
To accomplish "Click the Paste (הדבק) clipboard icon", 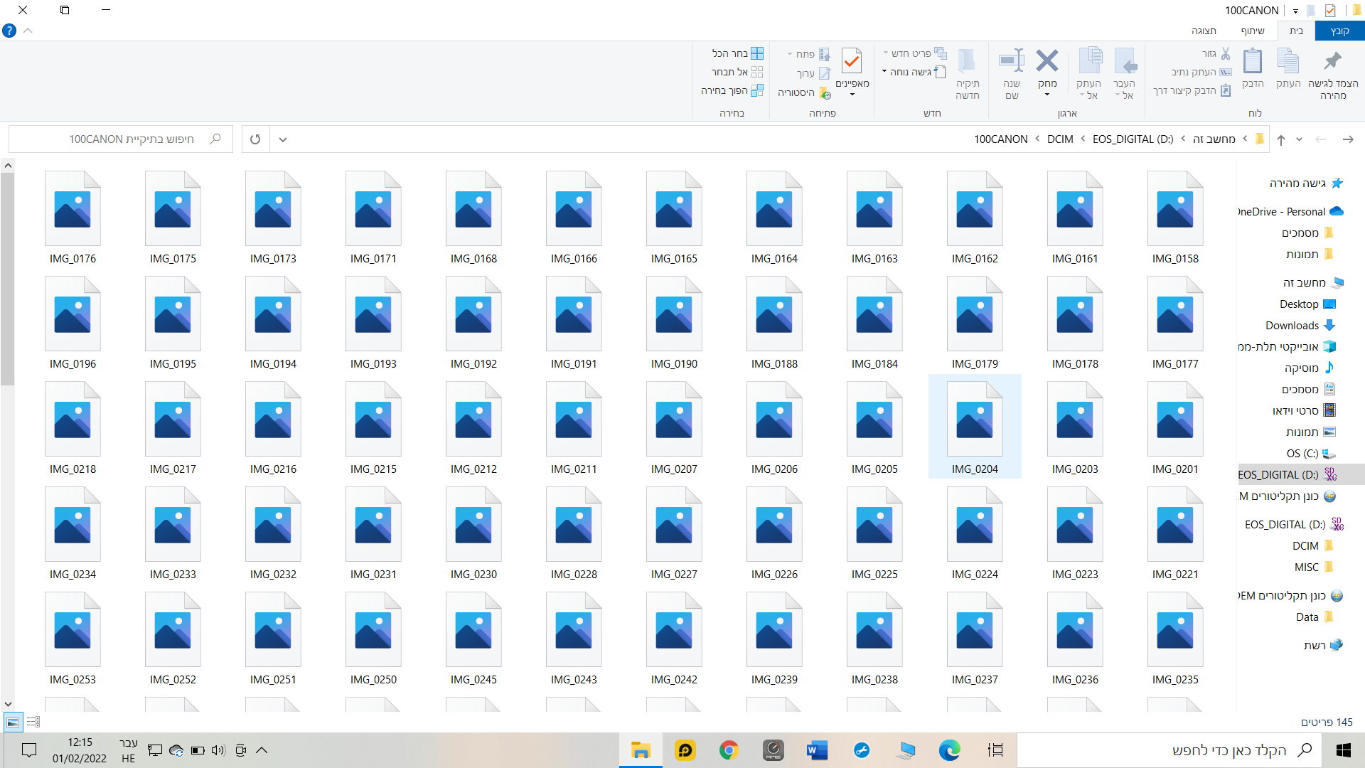I will tap(1252, 62).
